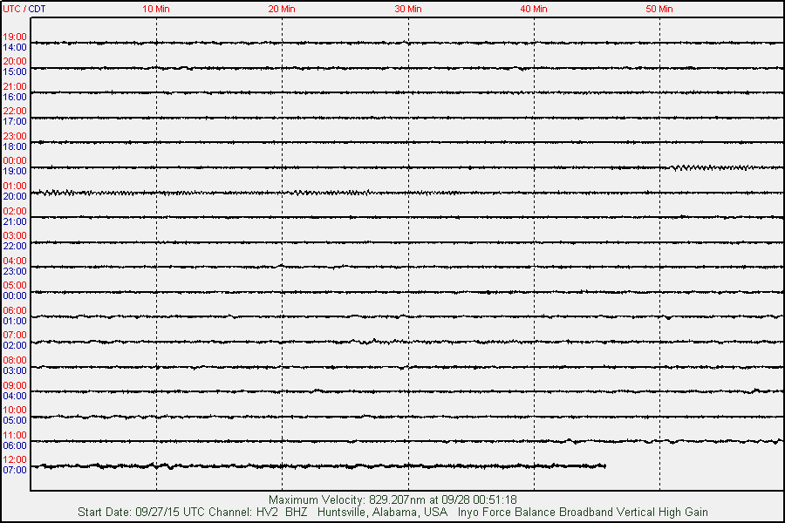Click the 23:00 UTC red time label
This screenshot has width=785, height=523.
coord(15,136)
